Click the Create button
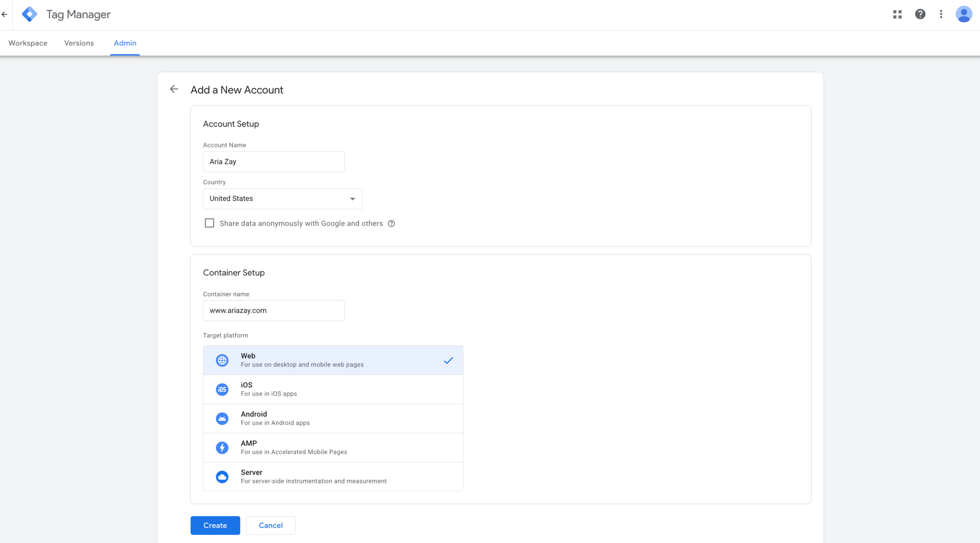 click(x=215, y=525)
